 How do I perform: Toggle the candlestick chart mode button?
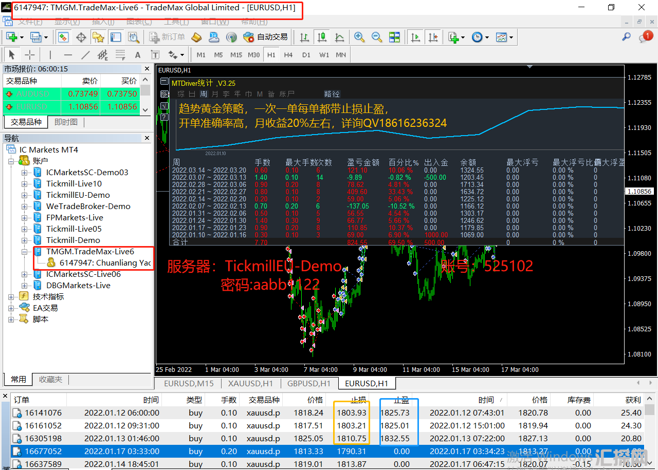click(x=322, y=37)
